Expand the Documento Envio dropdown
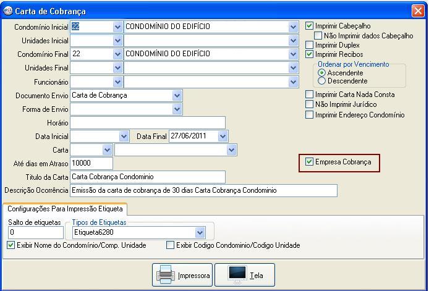Screen dimensions: 429x291 click(x=177, y=95)
